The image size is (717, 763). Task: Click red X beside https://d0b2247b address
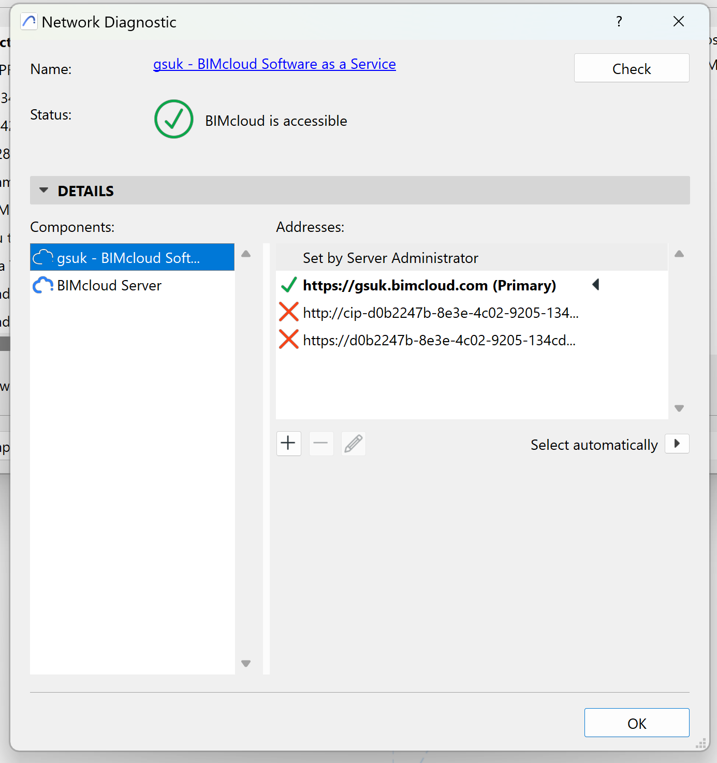[289, 340]
